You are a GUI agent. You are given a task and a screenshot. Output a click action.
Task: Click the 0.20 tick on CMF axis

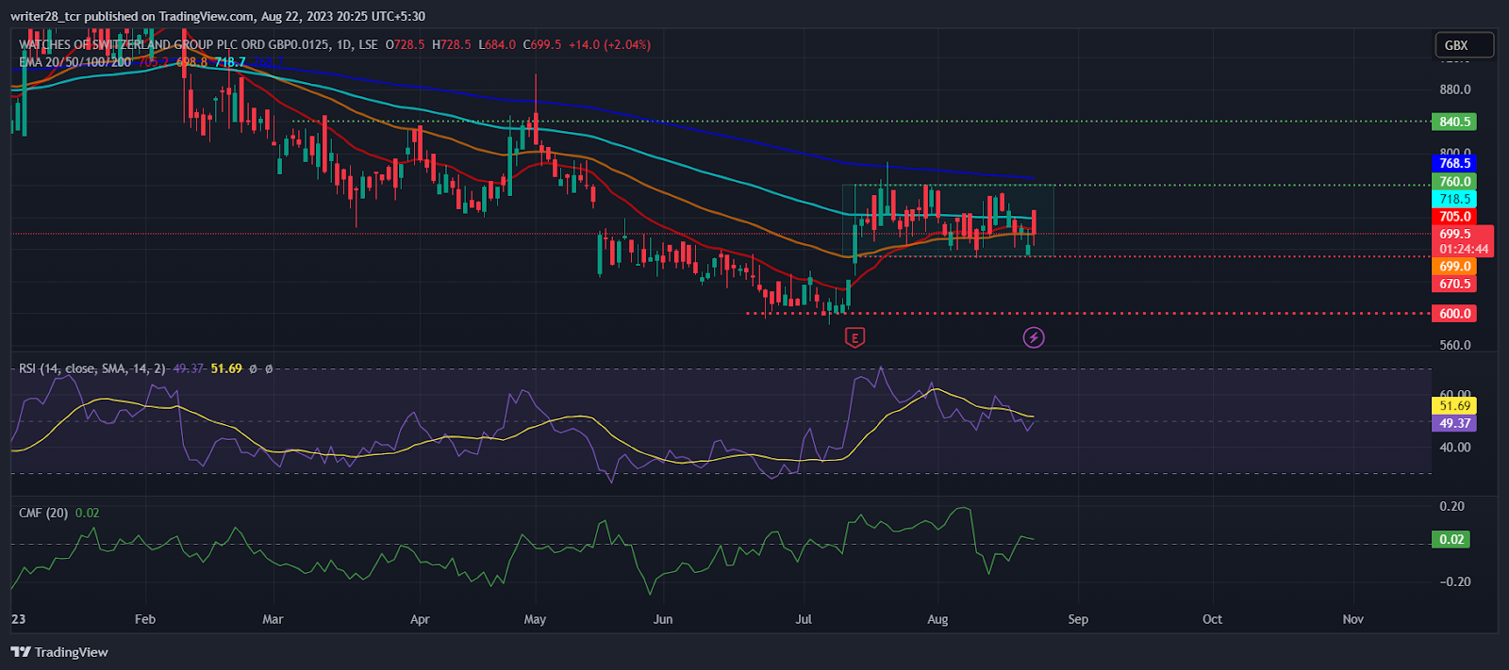tap(1452, 506)
